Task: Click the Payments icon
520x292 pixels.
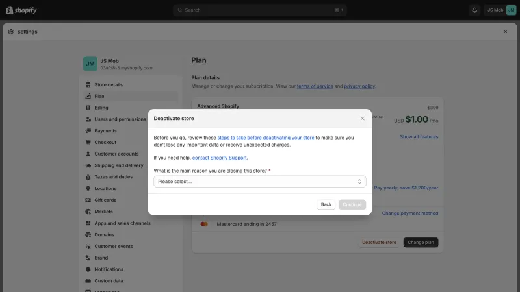Action: pos(88,131)
